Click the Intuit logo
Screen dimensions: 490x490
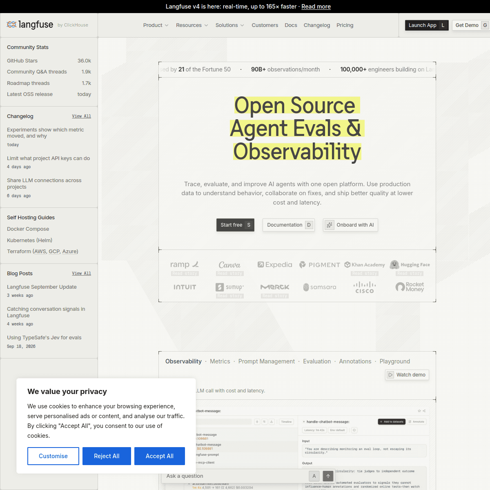(x=185, y=287)
